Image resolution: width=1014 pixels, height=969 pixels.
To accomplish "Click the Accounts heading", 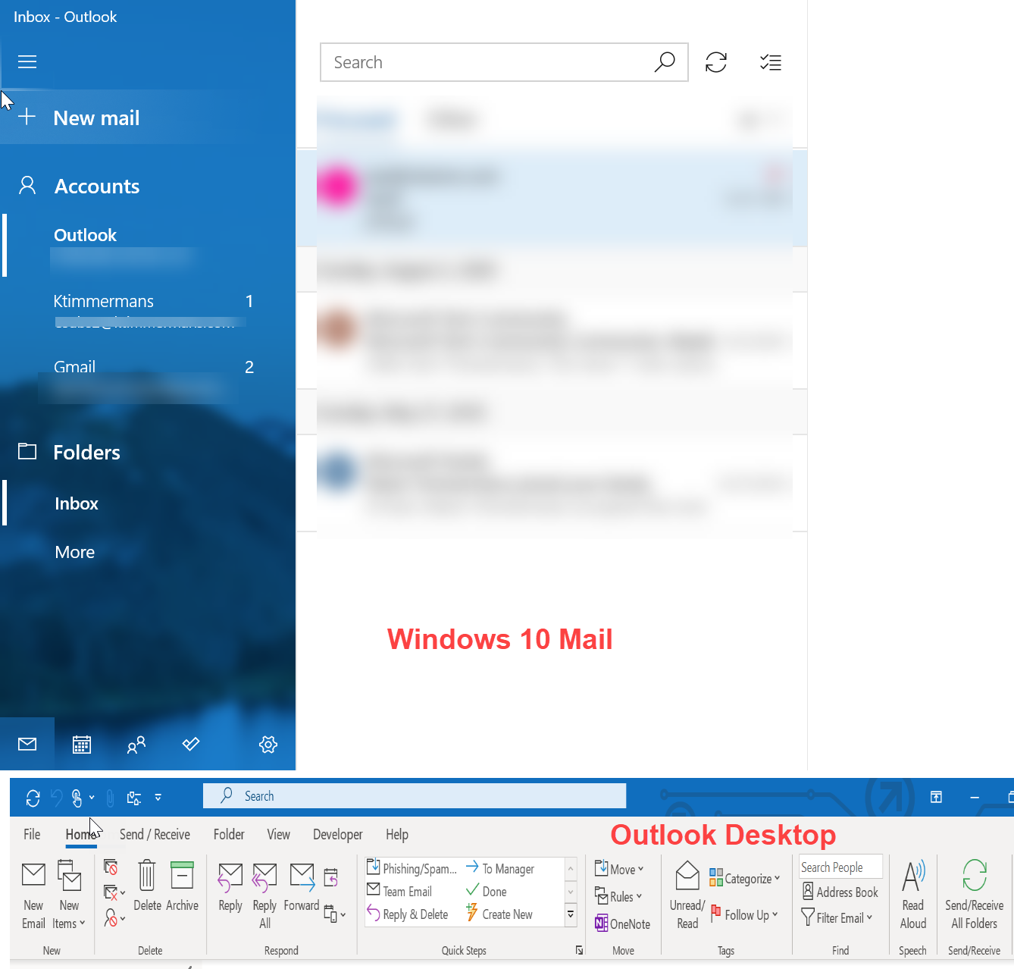I will [x=97, y=186].
